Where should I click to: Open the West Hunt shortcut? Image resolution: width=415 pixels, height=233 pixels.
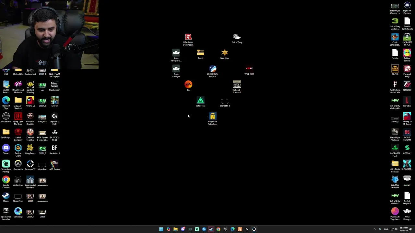point(225,54)
